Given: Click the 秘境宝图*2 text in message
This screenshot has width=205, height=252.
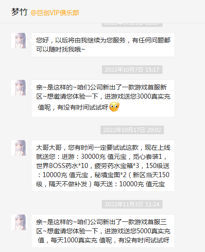Looking at the screenshot, I should pos(110,175).
